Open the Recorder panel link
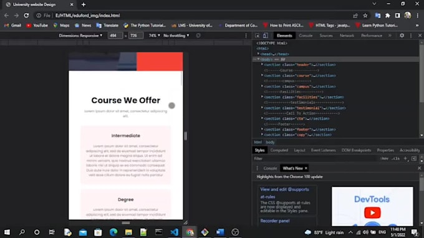424x238 pixels. click(275, 221)
